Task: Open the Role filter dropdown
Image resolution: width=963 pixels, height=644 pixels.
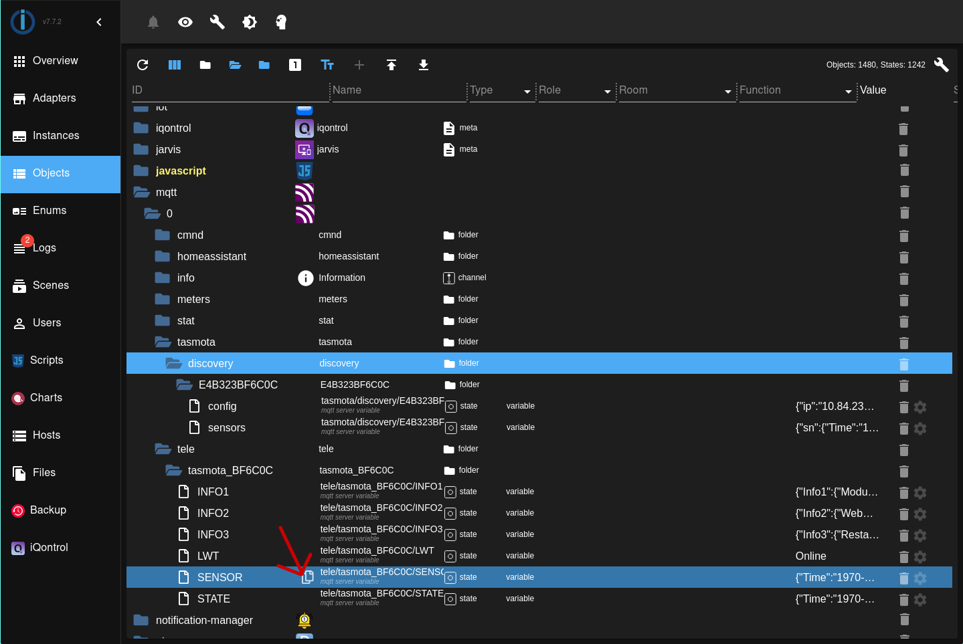Action: pos(606,90)
